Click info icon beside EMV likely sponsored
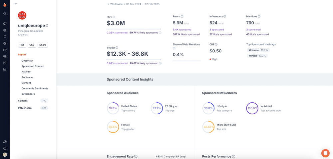 click(x=160, y=33)
